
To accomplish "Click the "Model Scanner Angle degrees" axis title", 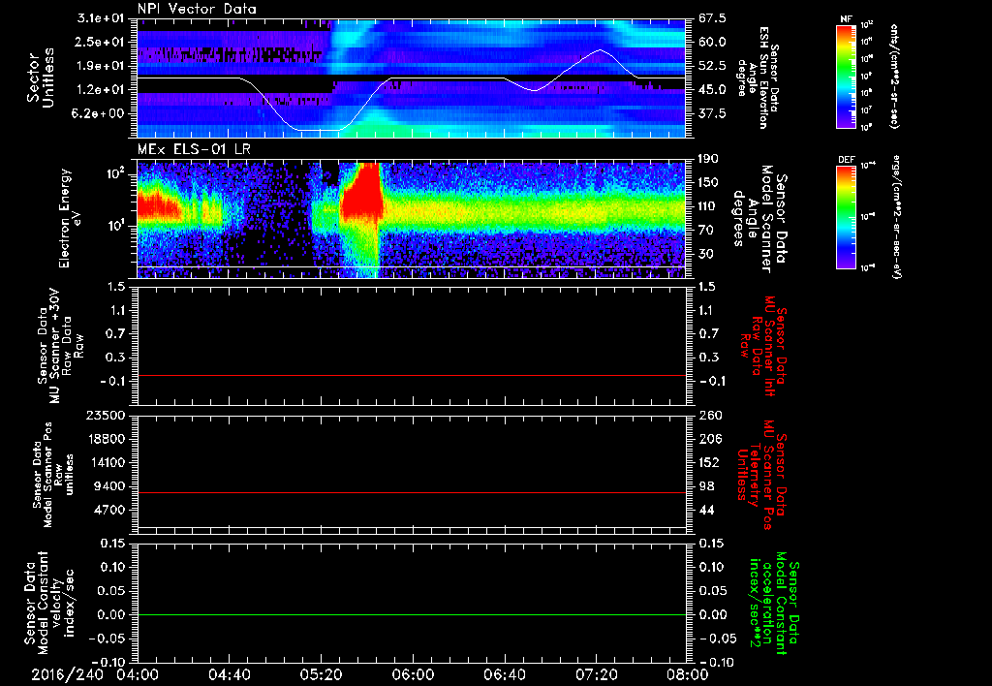I will tap(760, 218).
